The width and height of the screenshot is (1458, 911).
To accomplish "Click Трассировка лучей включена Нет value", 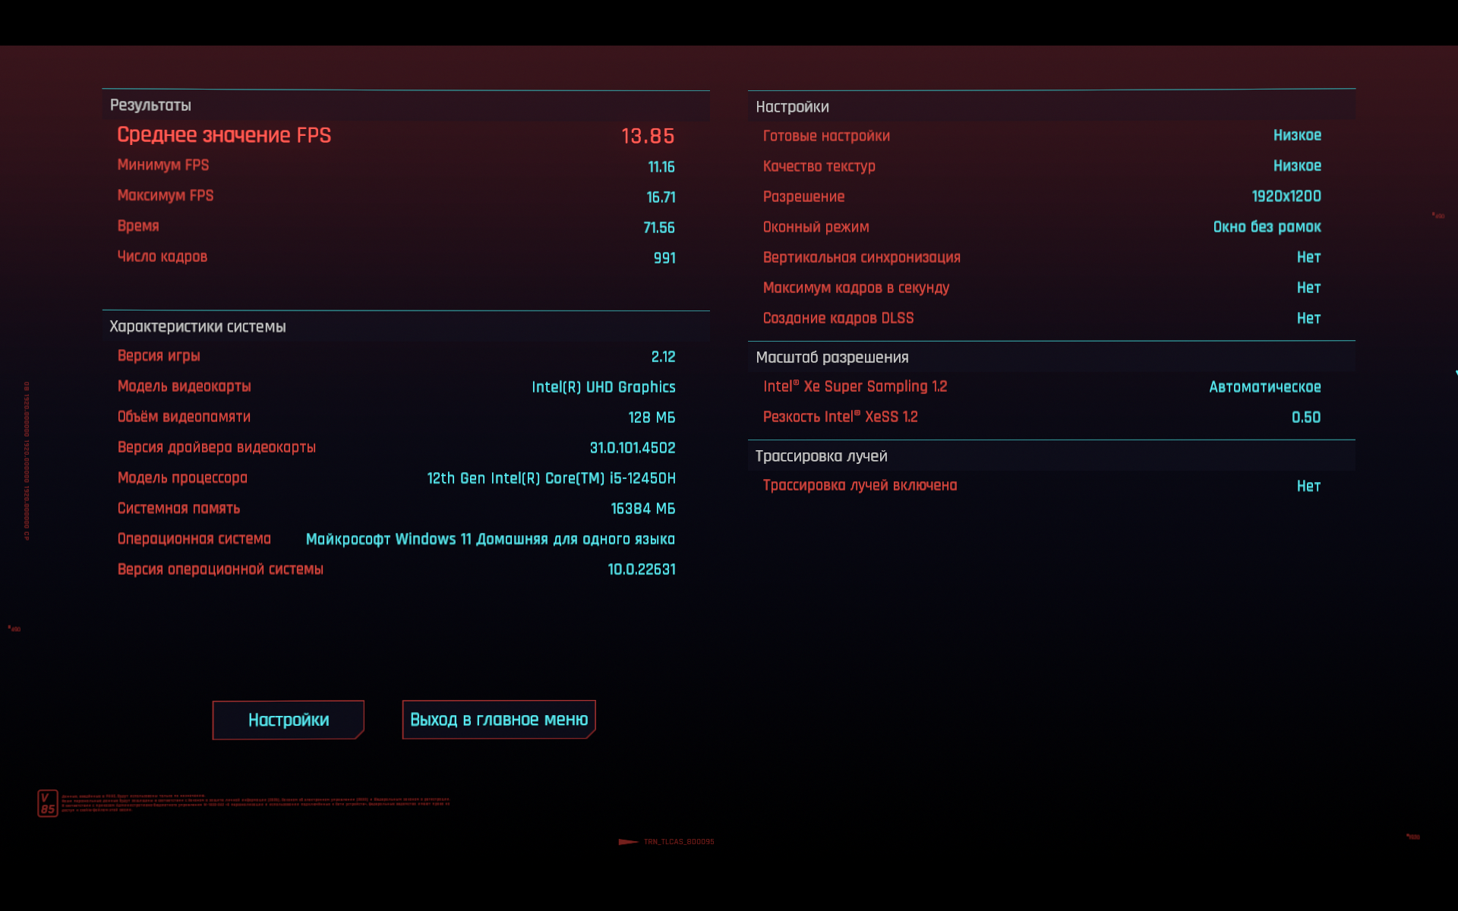I will [x=1308, y=486].
